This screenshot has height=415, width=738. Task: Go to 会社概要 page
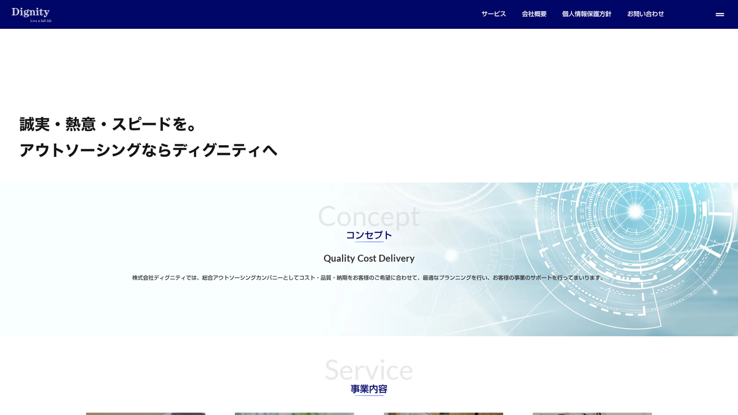(534, 14)
